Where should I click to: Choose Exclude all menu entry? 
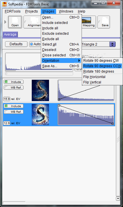(61, 39)
